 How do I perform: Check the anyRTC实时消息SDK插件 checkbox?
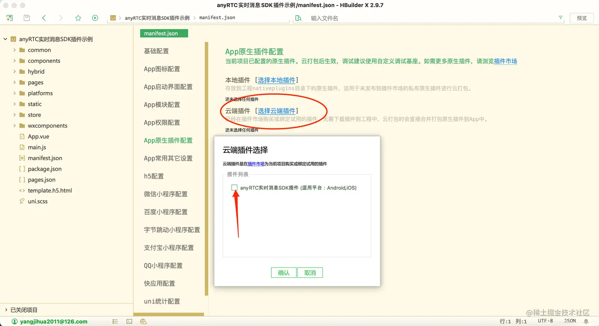click(235, 188)
